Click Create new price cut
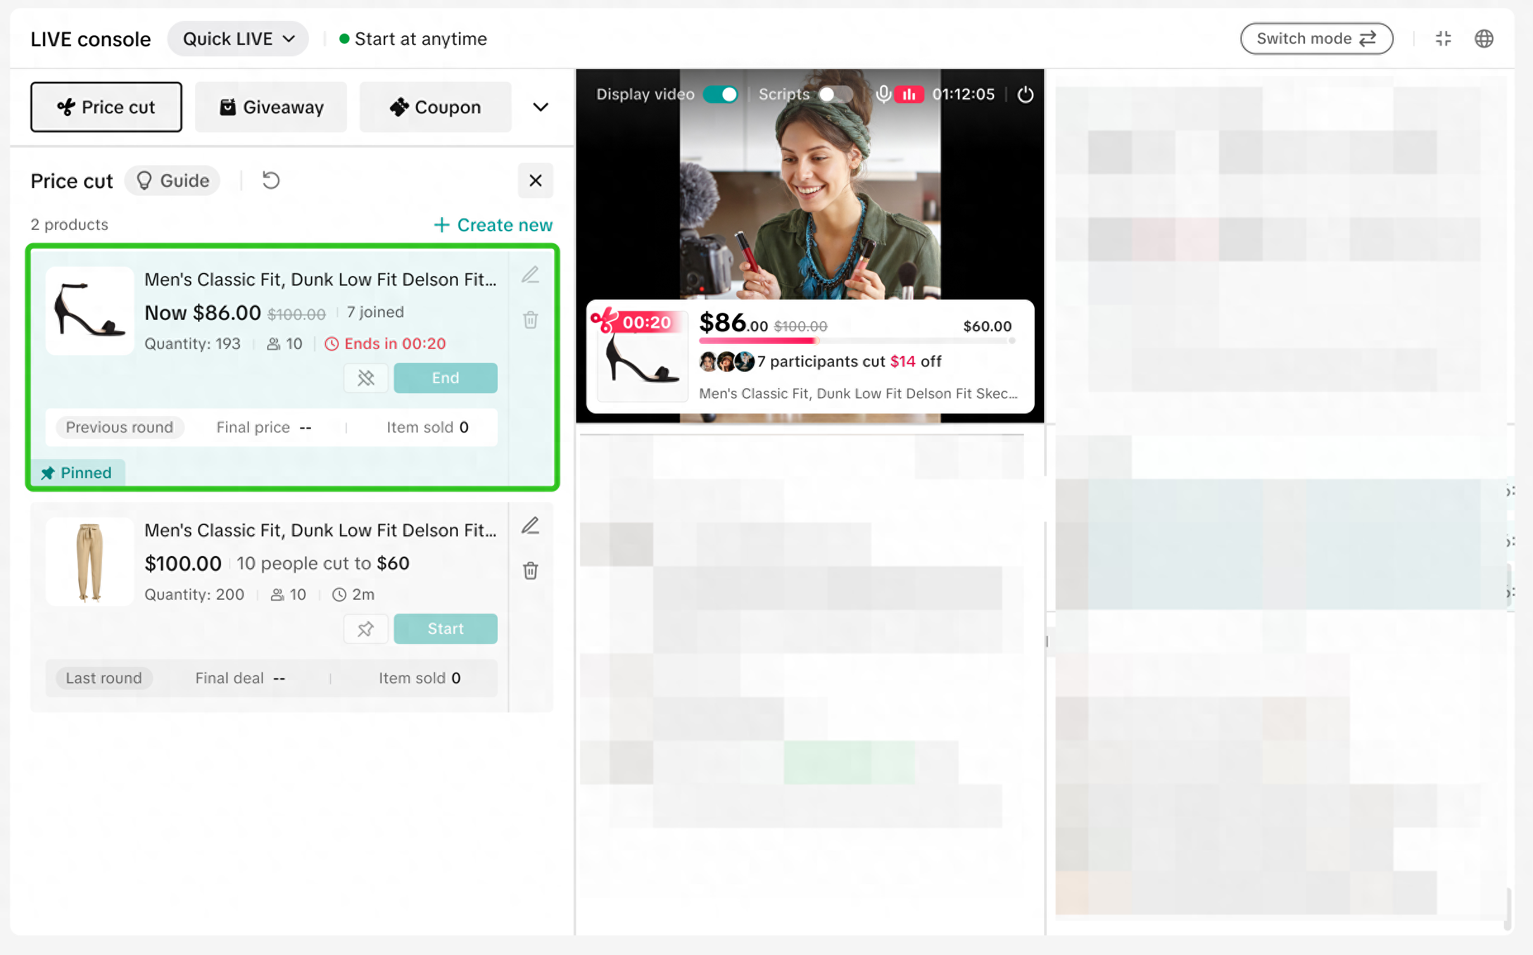 click(x=493, y=225)
